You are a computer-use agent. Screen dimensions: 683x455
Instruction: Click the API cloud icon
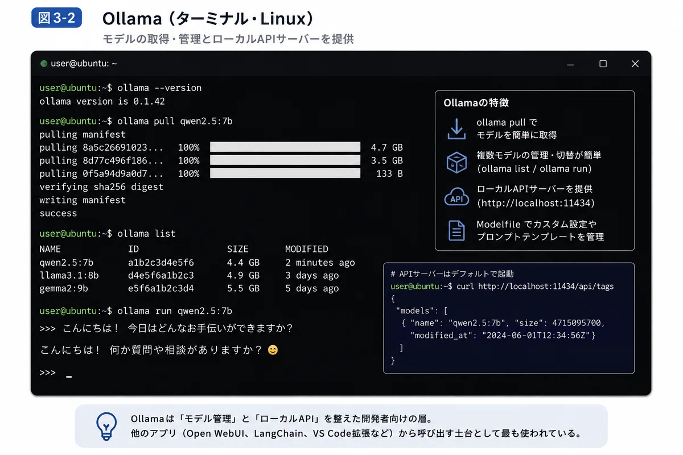pos(456,197)
